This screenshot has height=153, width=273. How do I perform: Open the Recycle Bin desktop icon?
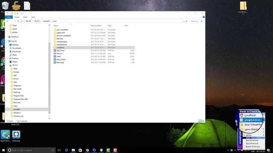tap(5, 6)
